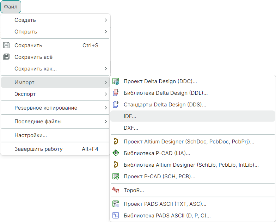Screen dimensions: 276x222
Task: Click the Delta Design project DDC icon
Action: click(x=116, y=81)
